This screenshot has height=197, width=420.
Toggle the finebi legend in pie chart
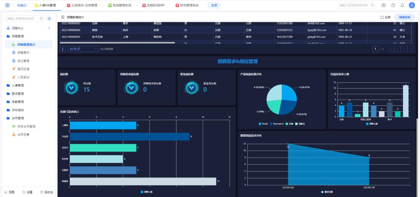pyautogui.click(x=262, y=124)
